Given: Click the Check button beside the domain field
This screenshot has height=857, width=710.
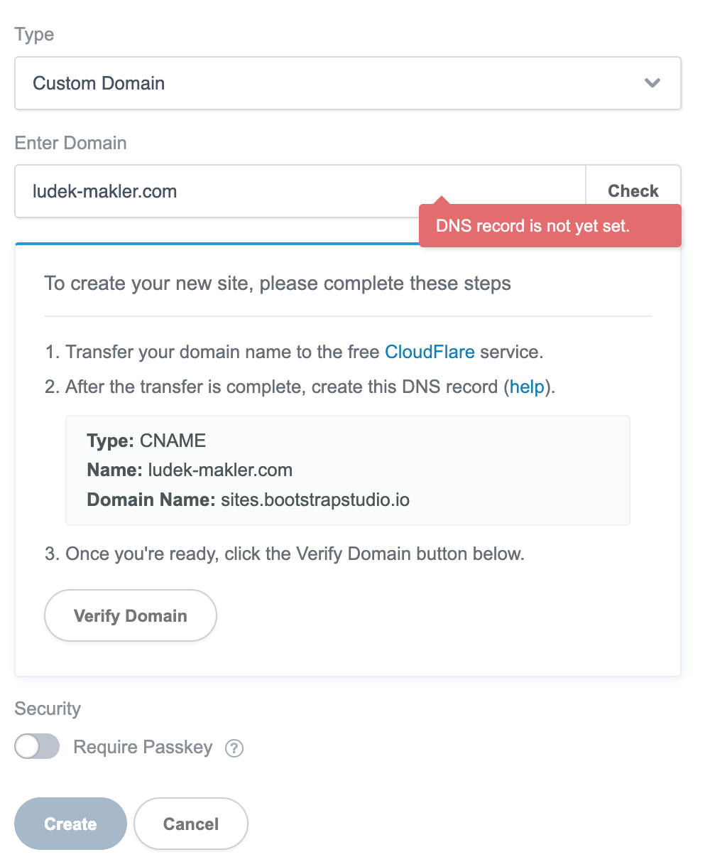Looking at the screenshot, I should [x=633, y=191].
